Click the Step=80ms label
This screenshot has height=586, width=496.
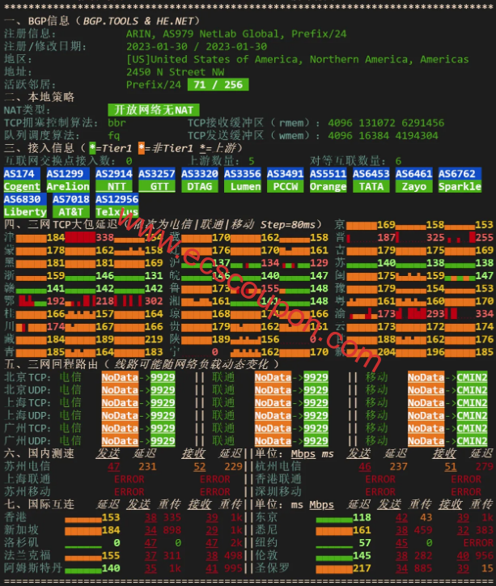click(287, 225)
